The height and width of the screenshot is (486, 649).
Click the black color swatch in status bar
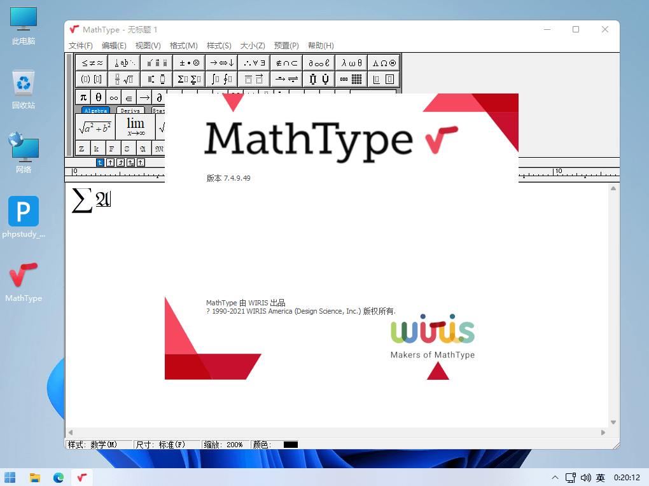[291, 445]
